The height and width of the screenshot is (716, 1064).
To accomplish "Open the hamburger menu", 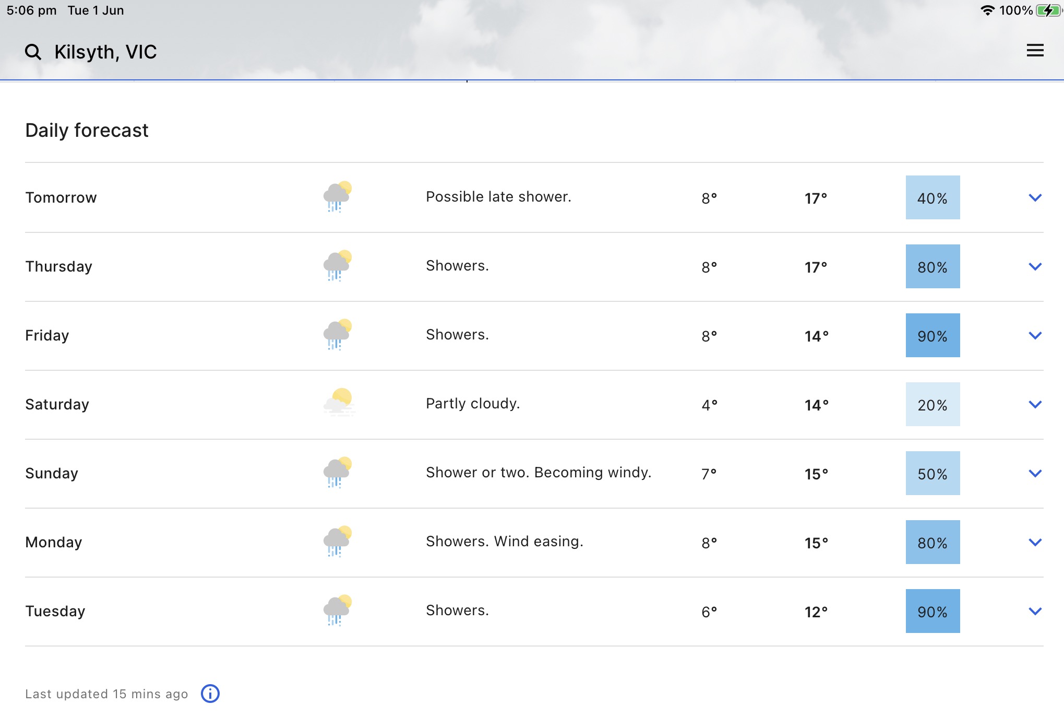I will pos(1035,51).
